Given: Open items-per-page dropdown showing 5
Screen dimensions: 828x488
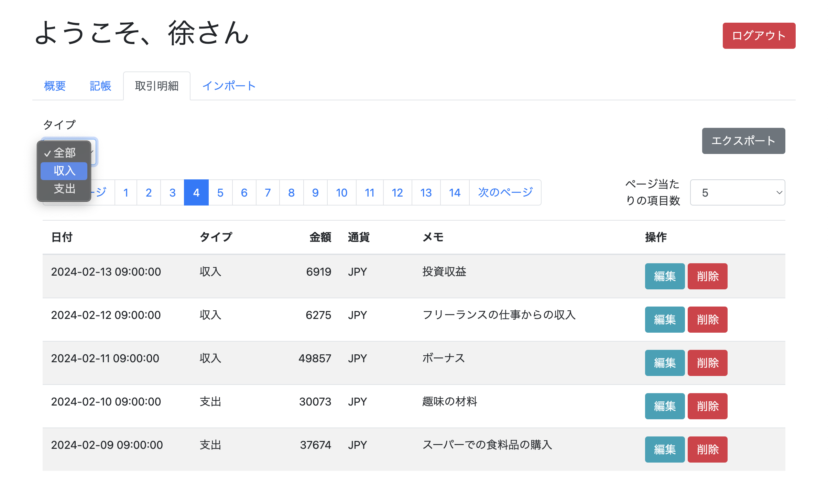Looking at the screenshot, I should point(737,192).
